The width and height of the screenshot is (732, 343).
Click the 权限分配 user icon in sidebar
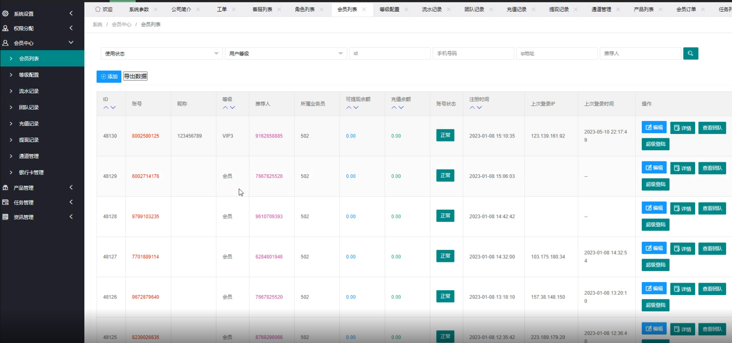(x=5, y=28)
